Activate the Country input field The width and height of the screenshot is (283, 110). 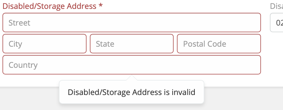[131, 65]
